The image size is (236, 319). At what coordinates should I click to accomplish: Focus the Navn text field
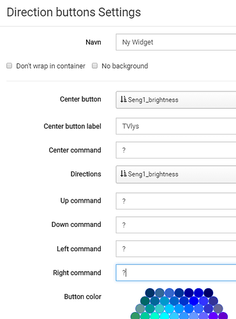(176, 42)
